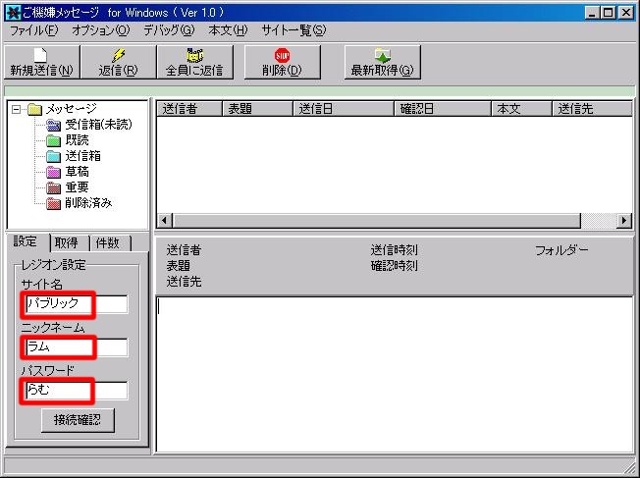
Task: Select the 重要 folder icon
Action: click(53, 187)
